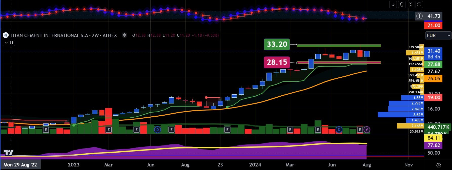
Task: Click the 23 date label on time axis
Action: click(x=220, y=165)
